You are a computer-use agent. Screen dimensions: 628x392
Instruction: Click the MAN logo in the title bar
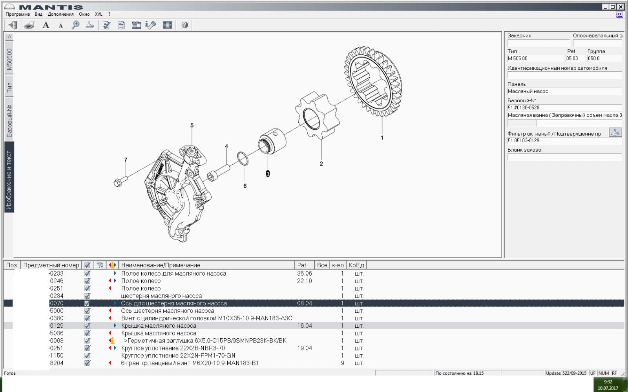[9, 7]
